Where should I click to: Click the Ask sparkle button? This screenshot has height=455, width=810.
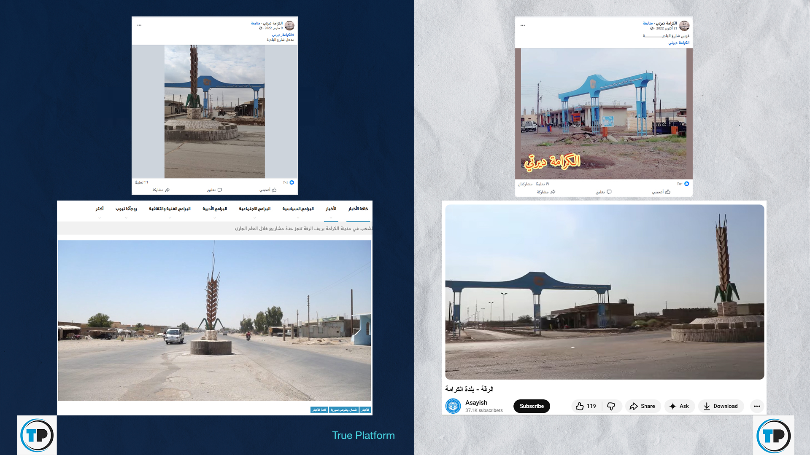679,406
